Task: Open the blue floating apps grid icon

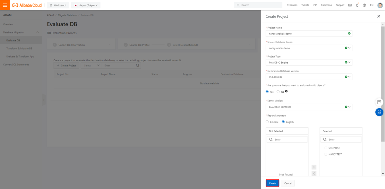Action: tap(379, 112)
